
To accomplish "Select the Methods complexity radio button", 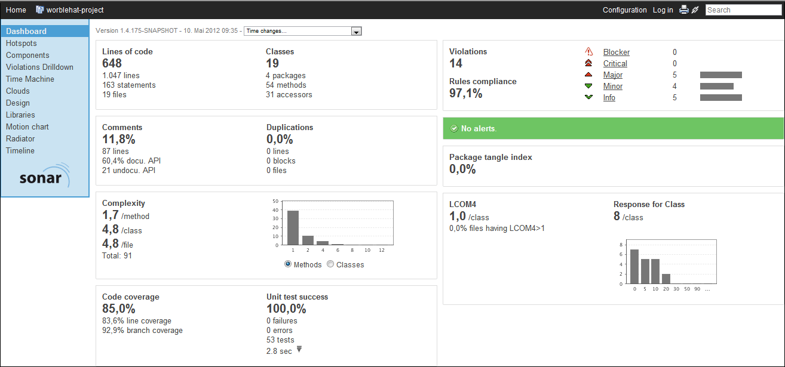I will tap(288, 264).
